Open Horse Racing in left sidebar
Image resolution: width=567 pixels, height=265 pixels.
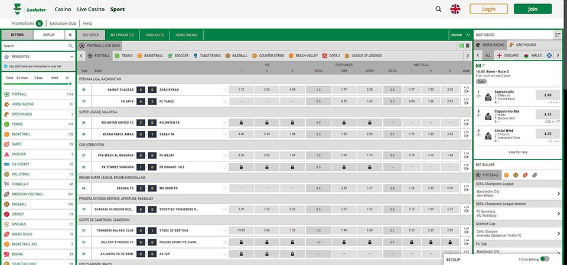pos(38,104)
